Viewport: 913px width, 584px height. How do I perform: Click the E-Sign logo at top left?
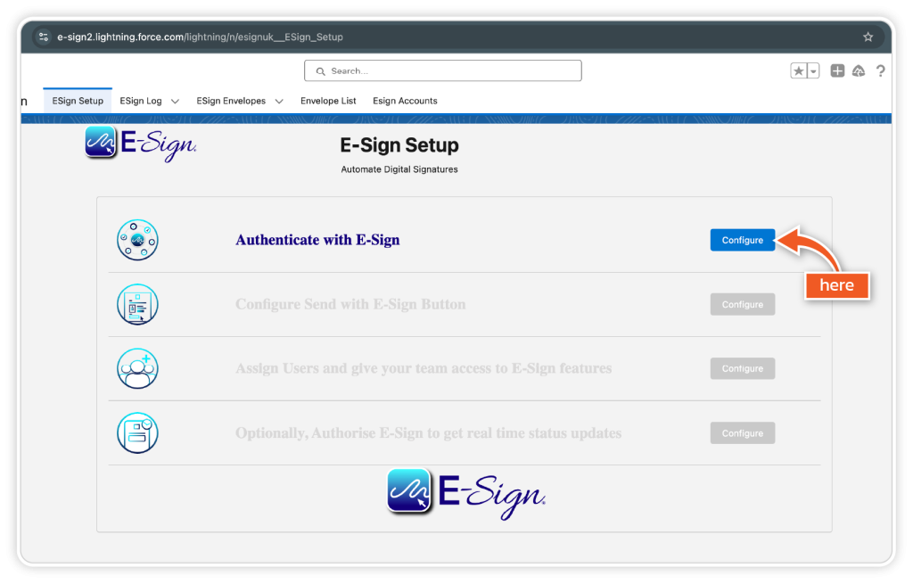click(140, 144)
